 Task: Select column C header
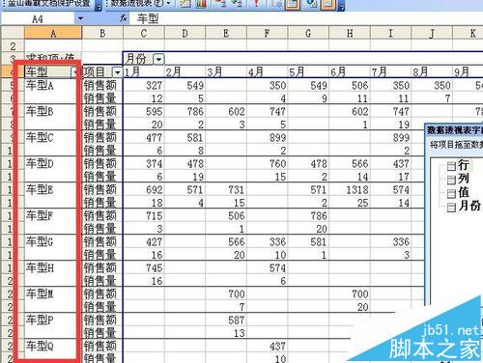144,33
